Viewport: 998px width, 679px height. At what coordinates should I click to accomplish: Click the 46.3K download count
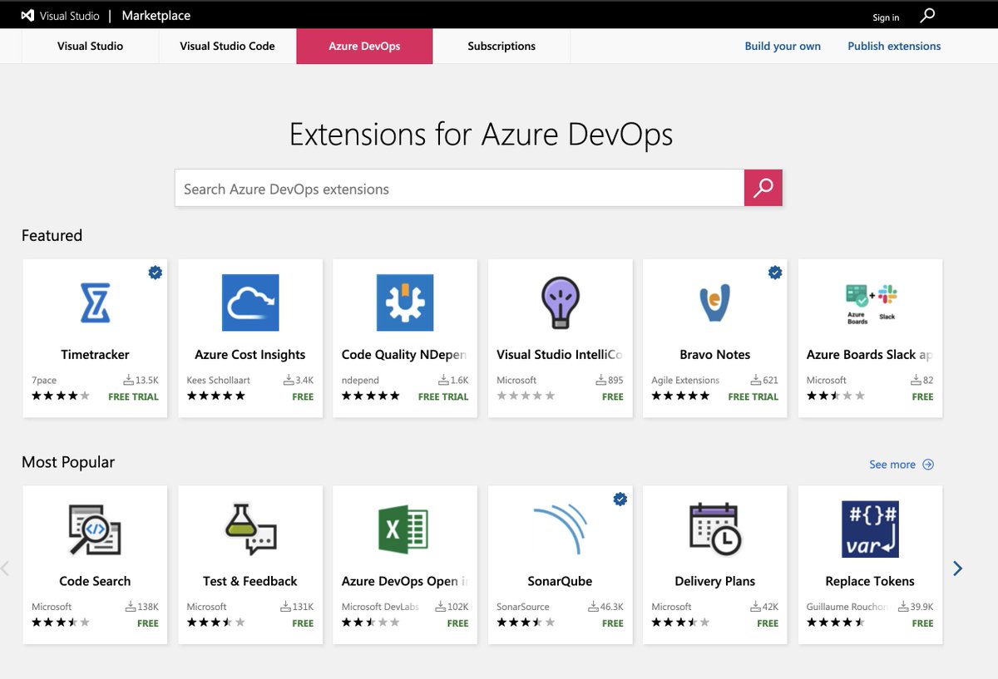point(611,607)
